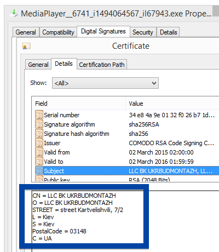
Task: Select the Digital Signatures tab
Action: coord(103,31)
